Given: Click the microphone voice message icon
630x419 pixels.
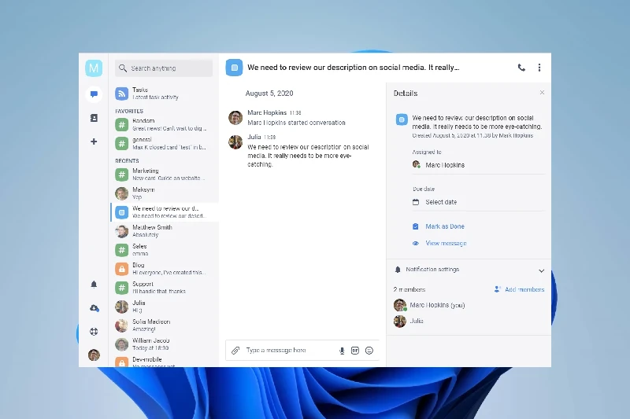Looking at the screenshot, I should 342,351.
